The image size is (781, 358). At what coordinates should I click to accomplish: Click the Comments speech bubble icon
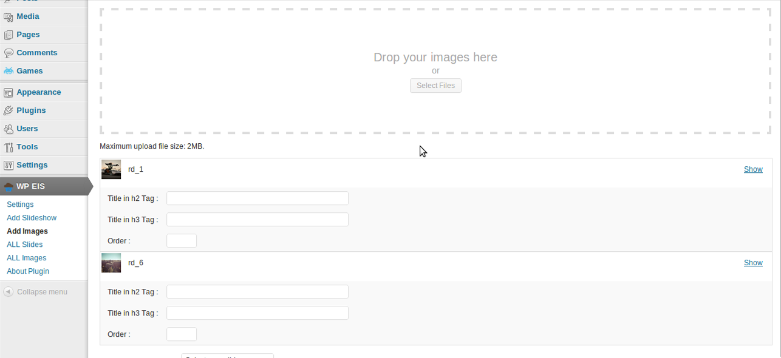[x=9, y=53]
